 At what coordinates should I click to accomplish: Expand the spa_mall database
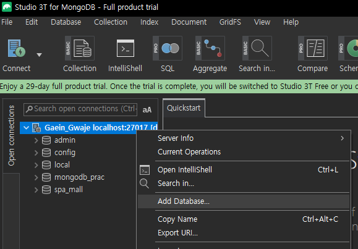[x=36, y=190]
